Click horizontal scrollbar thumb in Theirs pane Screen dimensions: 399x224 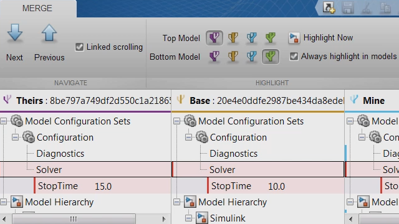pos(74,219)
